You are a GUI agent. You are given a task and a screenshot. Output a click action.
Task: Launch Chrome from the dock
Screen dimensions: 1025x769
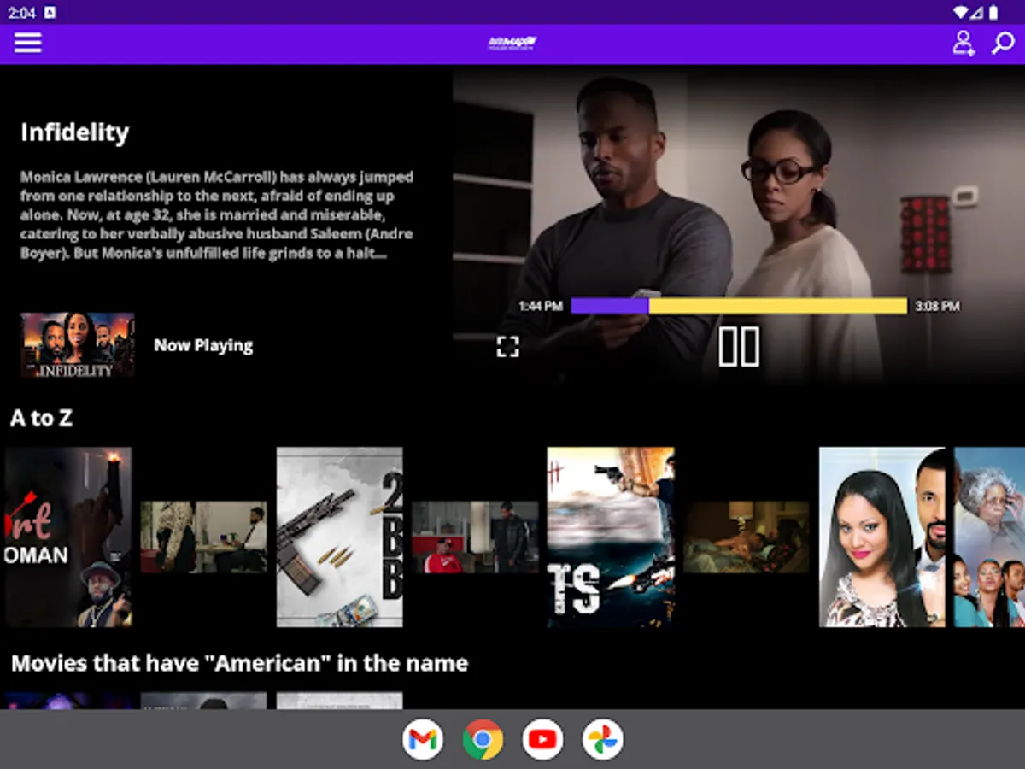[x=483, y=740]
